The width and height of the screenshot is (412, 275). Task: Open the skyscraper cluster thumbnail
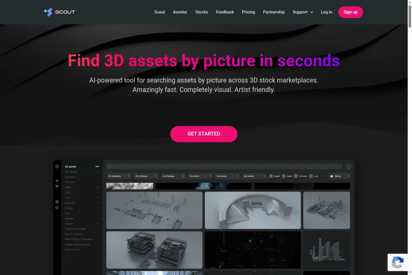click(327, 250)
